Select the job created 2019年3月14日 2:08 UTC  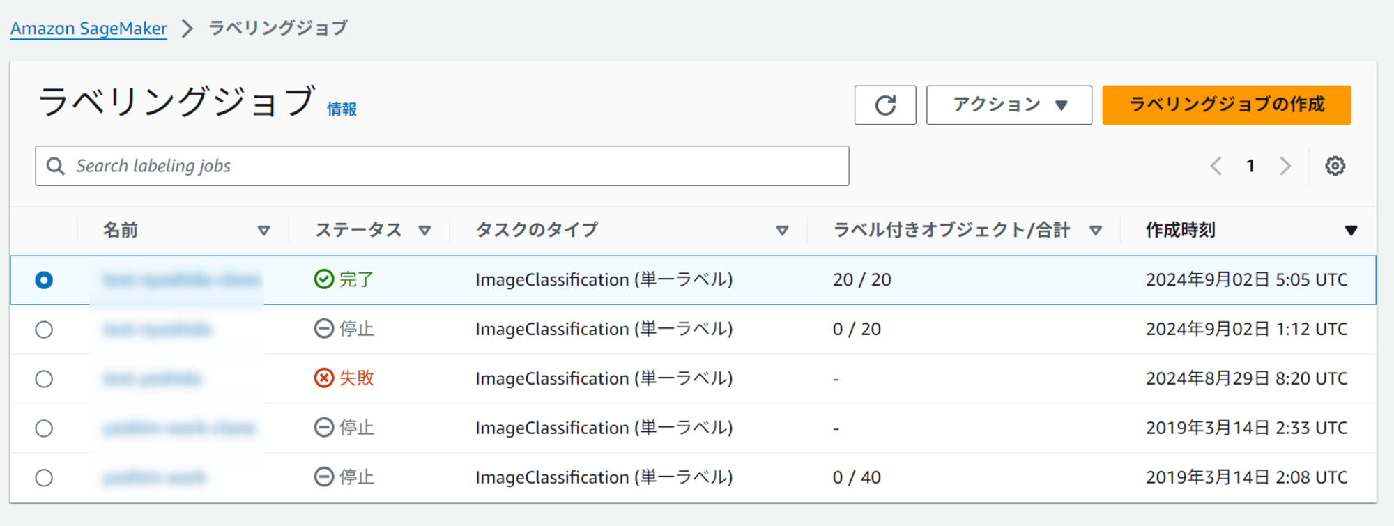coord(44,478)
